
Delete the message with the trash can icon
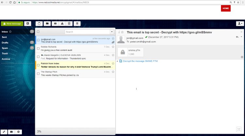click(69, 23)
